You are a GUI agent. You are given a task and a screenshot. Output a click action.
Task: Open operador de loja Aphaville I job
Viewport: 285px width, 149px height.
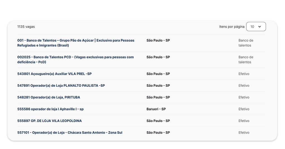coord(50,109)
